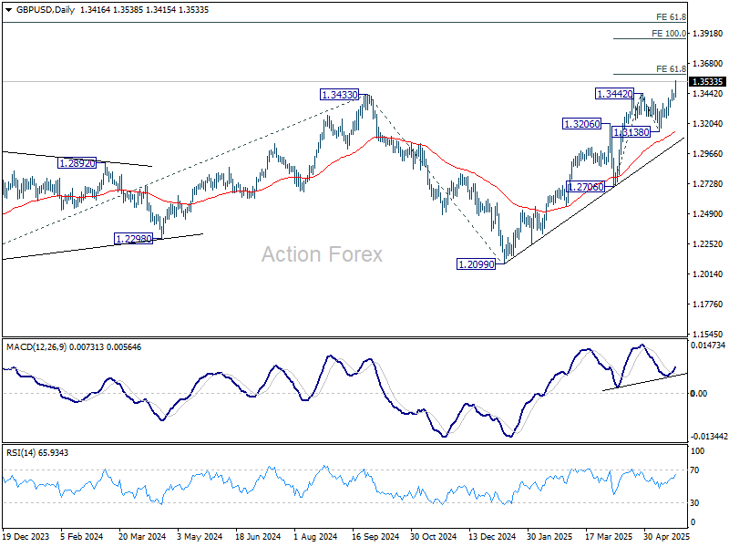Screen dimensions: 729x547
Task: Click the 1.34330 price high label
Action: tap(339, 95)
